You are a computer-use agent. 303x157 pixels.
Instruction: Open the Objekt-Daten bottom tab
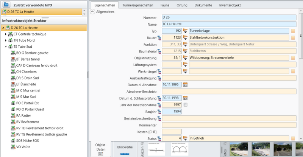tap(101, 149)
